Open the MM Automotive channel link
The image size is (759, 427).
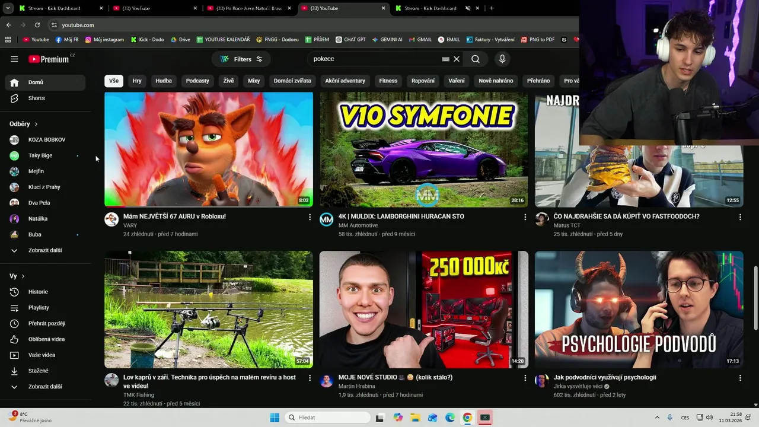coord(358,225)
